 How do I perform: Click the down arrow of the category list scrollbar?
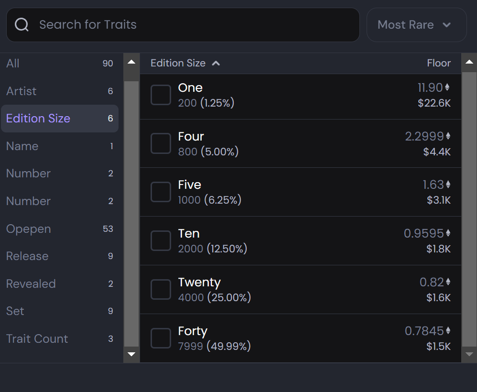[131, 354]
